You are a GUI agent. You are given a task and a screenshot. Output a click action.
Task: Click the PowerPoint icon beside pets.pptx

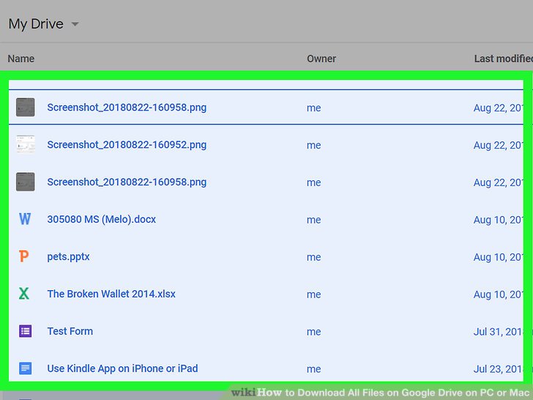click(x=23, y=256)
